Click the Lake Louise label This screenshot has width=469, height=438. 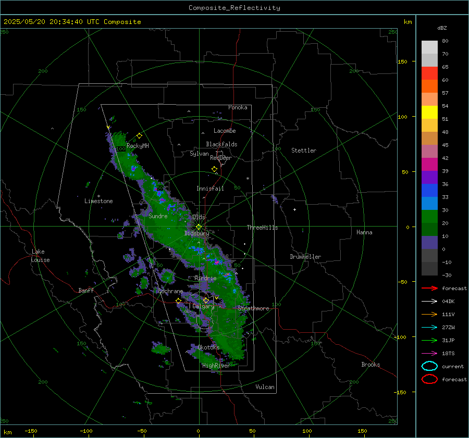pyautogui.click(x=41, y=256)
